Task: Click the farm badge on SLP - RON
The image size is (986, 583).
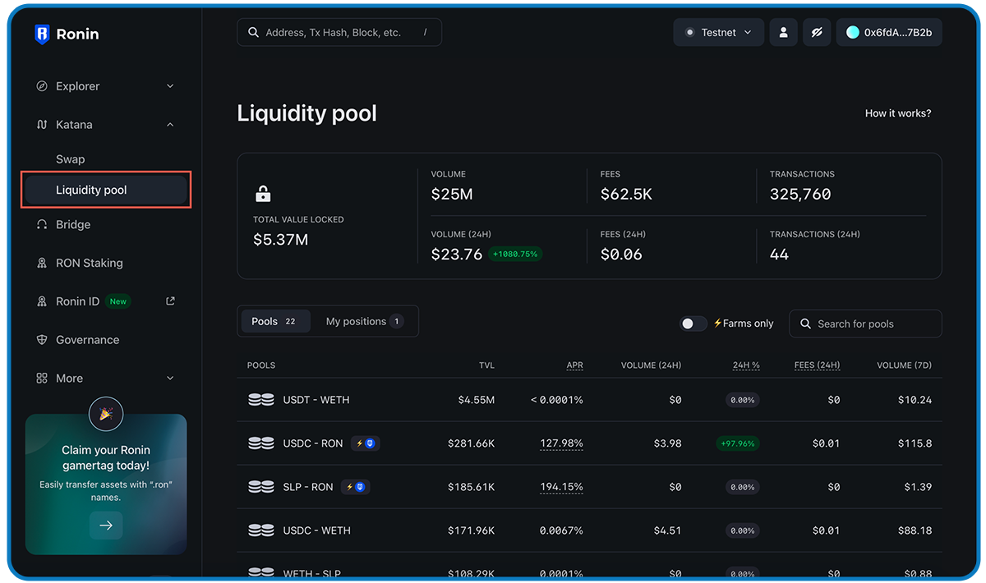Action: pos(355,487)
